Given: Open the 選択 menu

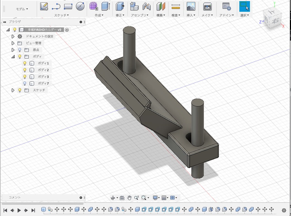Looking at the screenshot, I should pyautogui.click(x=244, y=15).
